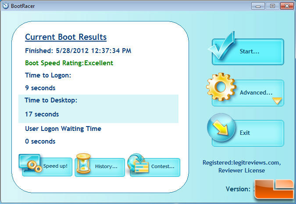Click the Registered:legitreviews.com text
The image size is (296, 204).
242,162
